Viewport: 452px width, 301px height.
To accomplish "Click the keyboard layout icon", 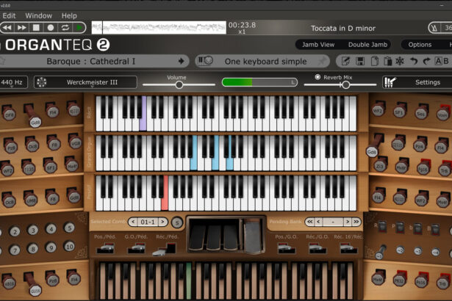I will tap(205, 61).
